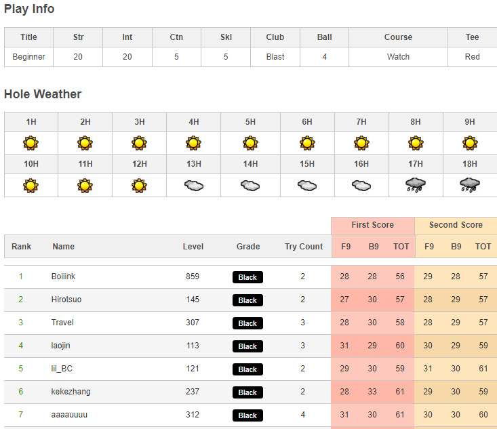The height and width of the screenshot is (429, 497).
Task: Click the Rank column header
Action: [22, 247]
